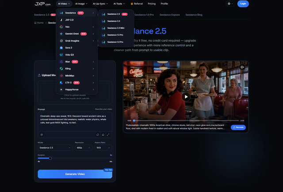Click inside the Prompt text area
This screenshot has width=283, height=192.
pos(75,122)
